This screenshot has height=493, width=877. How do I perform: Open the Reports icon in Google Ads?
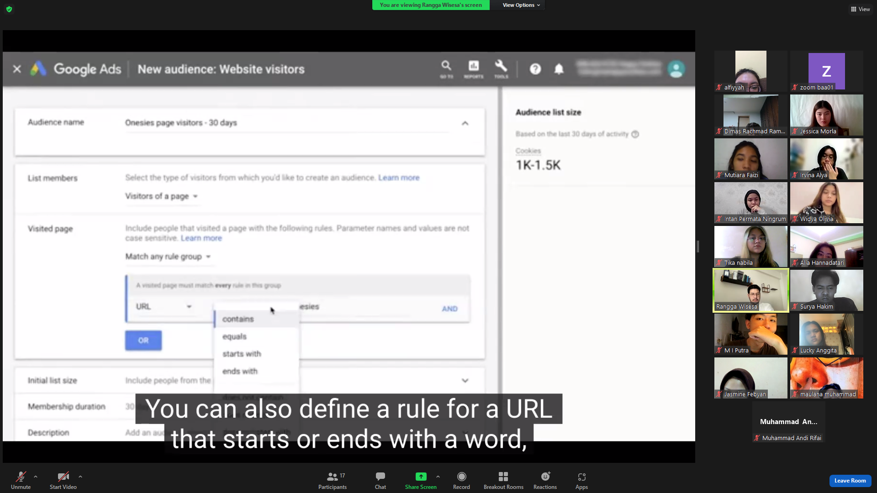(x=474, y=69)
